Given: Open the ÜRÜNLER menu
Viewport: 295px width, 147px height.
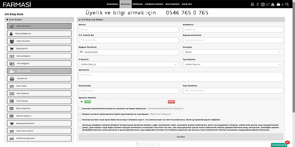Looking at the screenshot, I should (x=137, y=4).
